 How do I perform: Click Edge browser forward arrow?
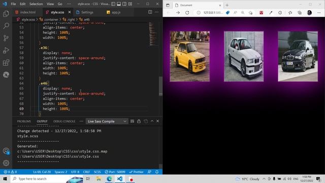(178, 13)
